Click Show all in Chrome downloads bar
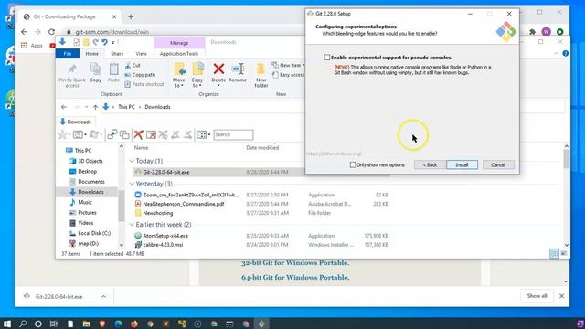585x329 pixels. (537, 296)
